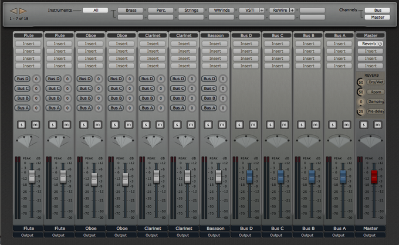Select the VSTi instrument filter
399x245 pixels.
249,10
